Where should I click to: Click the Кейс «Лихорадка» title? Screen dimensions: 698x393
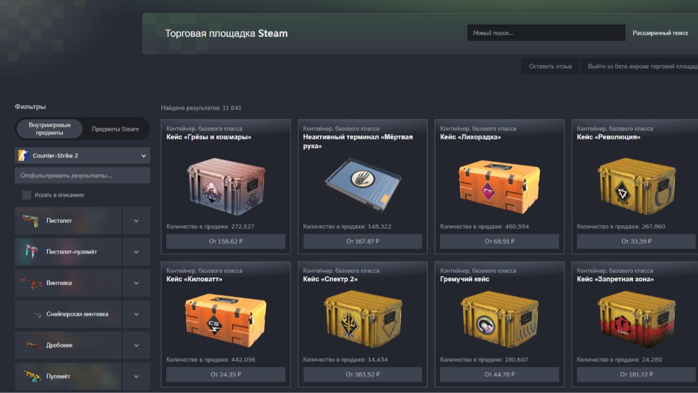(471, 137)
